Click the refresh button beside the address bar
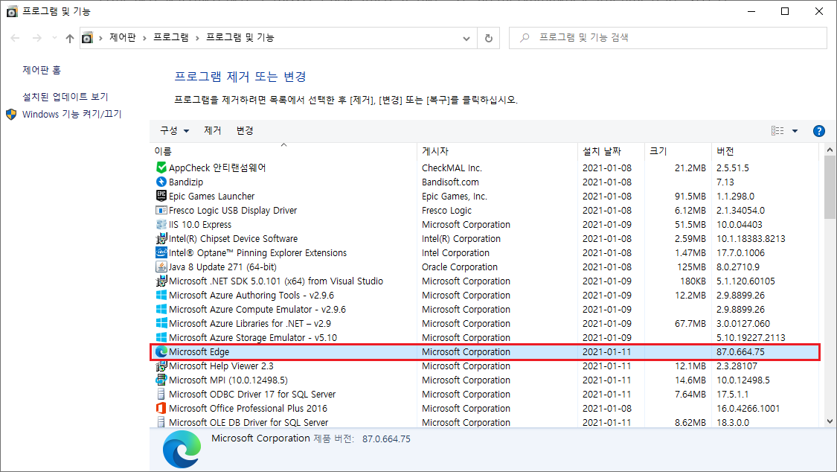This screenshot has width=837, height=472. pos(488,38)
